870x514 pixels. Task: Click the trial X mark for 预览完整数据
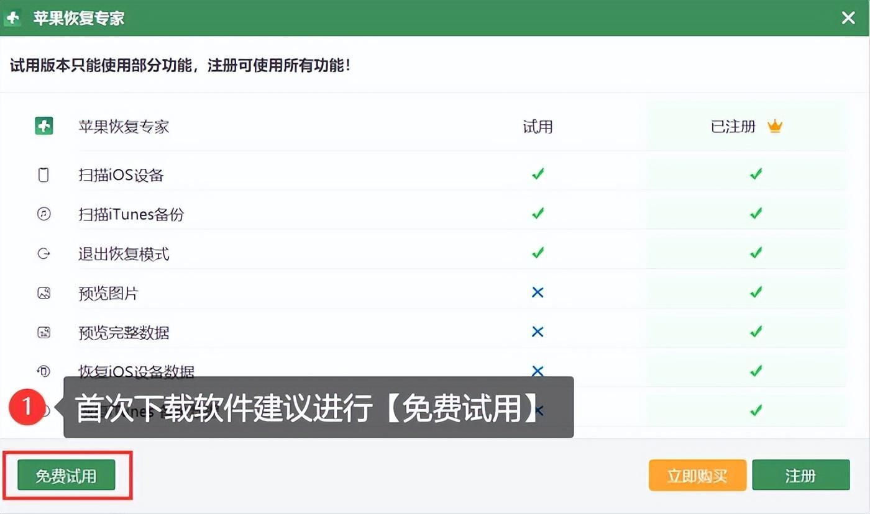[x=538, y=332]
